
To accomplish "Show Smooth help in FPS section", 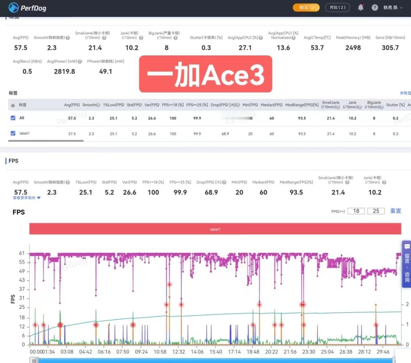I will point(68,182).
